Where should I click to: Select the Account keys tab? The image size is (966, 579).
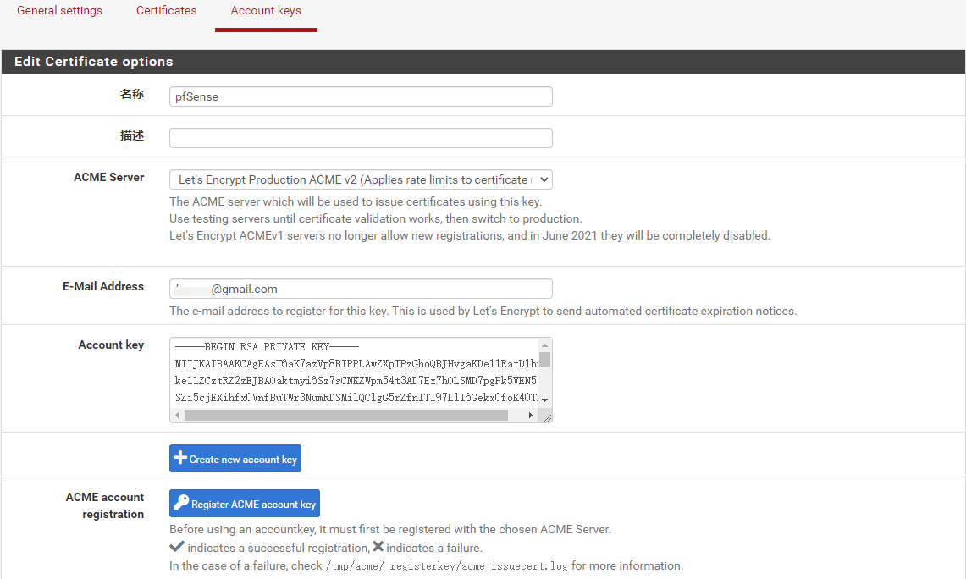coord(266,11)
